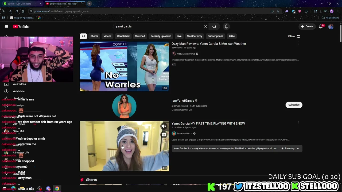Open Ozzy Man Reviews channel name link

(x=186, y=54)
